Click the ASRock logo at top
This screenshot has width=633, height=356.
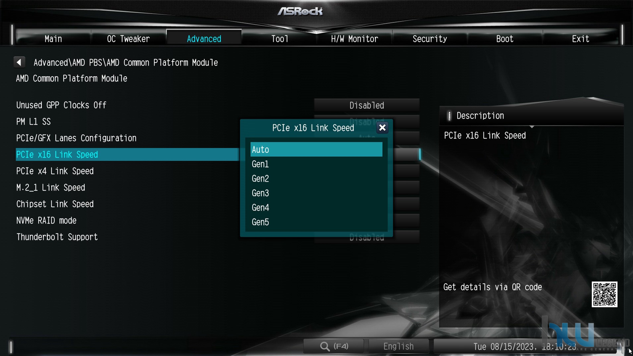pos(300,11)
